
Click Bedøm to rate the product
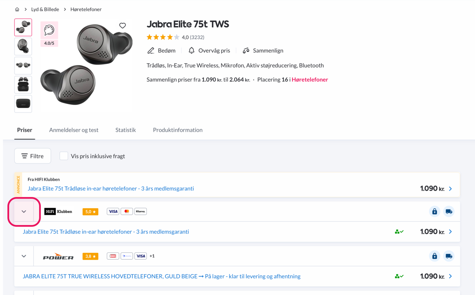point(161,51)
